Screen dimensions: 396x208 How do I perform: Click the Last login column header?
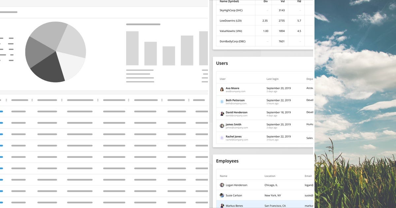tap(272, 79)
